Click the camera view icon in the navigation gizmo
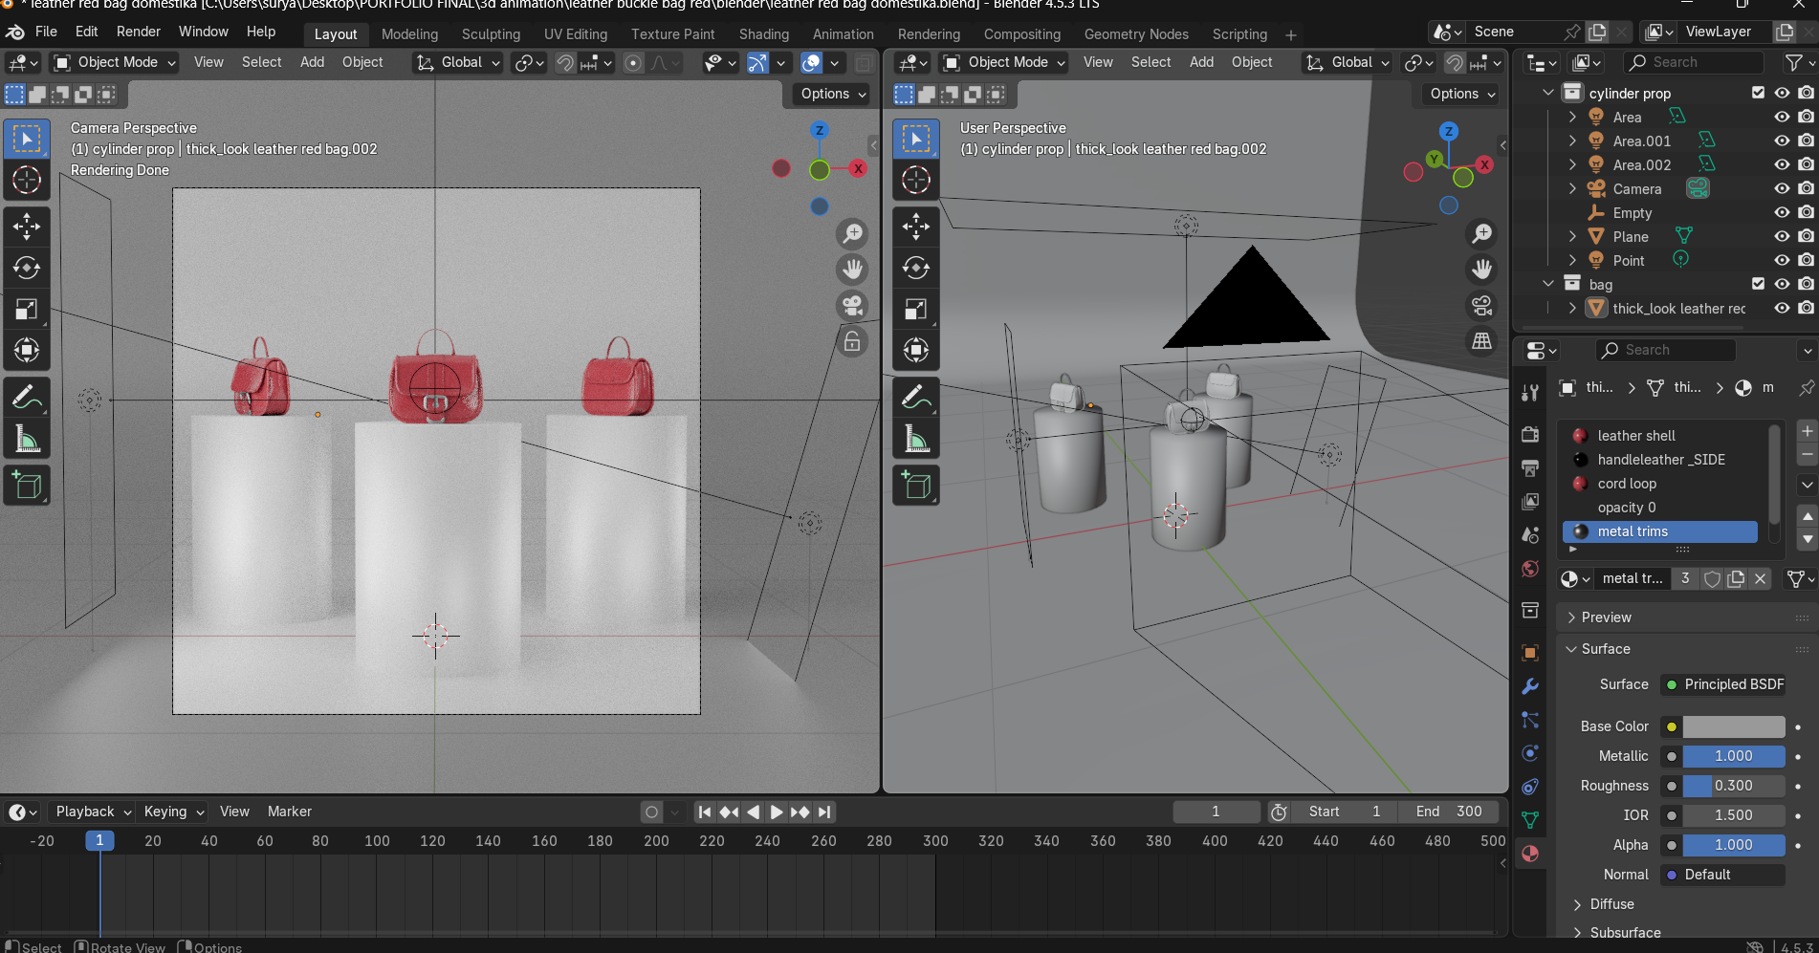Screen dimensions: 1819x953 tap(852, 306)
